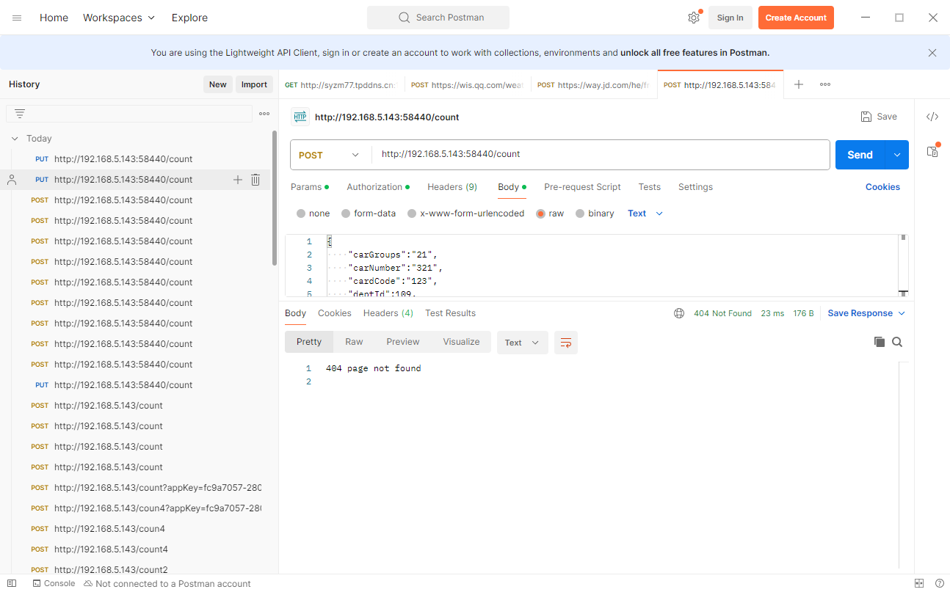Open history entry http://192.168.5.143/count2
The width and height of the screenshot is (950, 592).
click(x=111, y=569)
